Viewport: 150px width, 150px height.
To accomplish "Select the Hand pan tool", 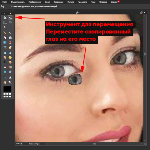I will (x=5, y=82).
